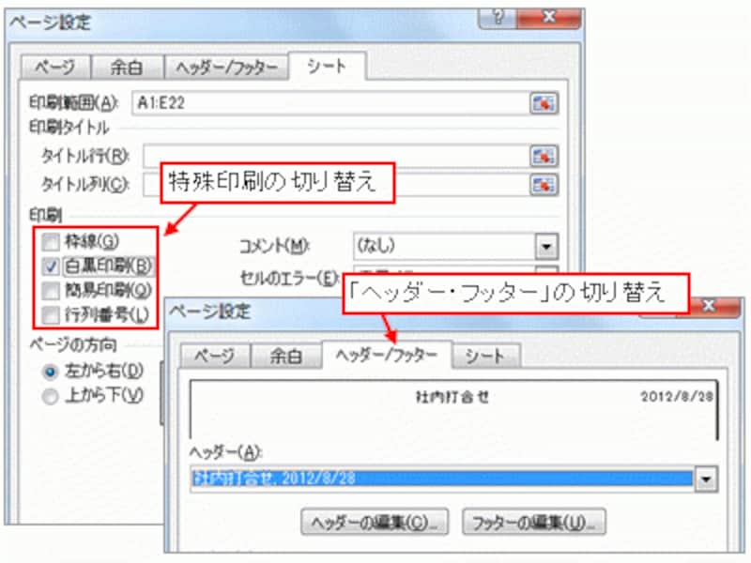Enable the 簡易印刷(Q) checkbox
Image resolution: width=751 pixels, height=563 pixels.
coord(51,291)
